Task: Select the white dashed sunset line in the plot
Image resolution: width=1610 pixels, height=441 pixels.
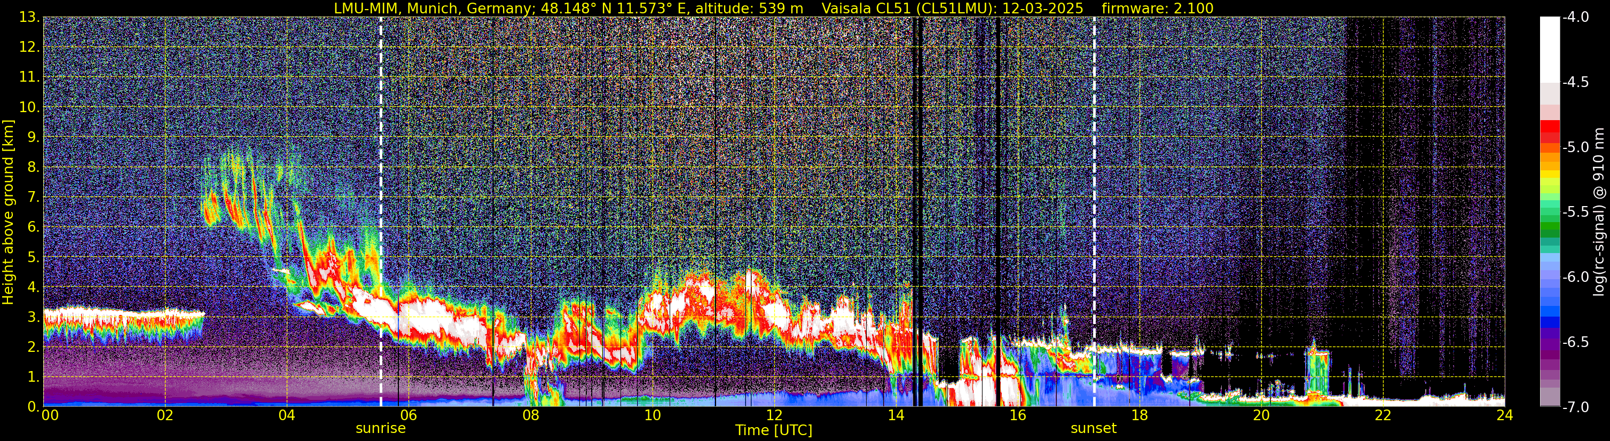Action: tap(1094, 212)
